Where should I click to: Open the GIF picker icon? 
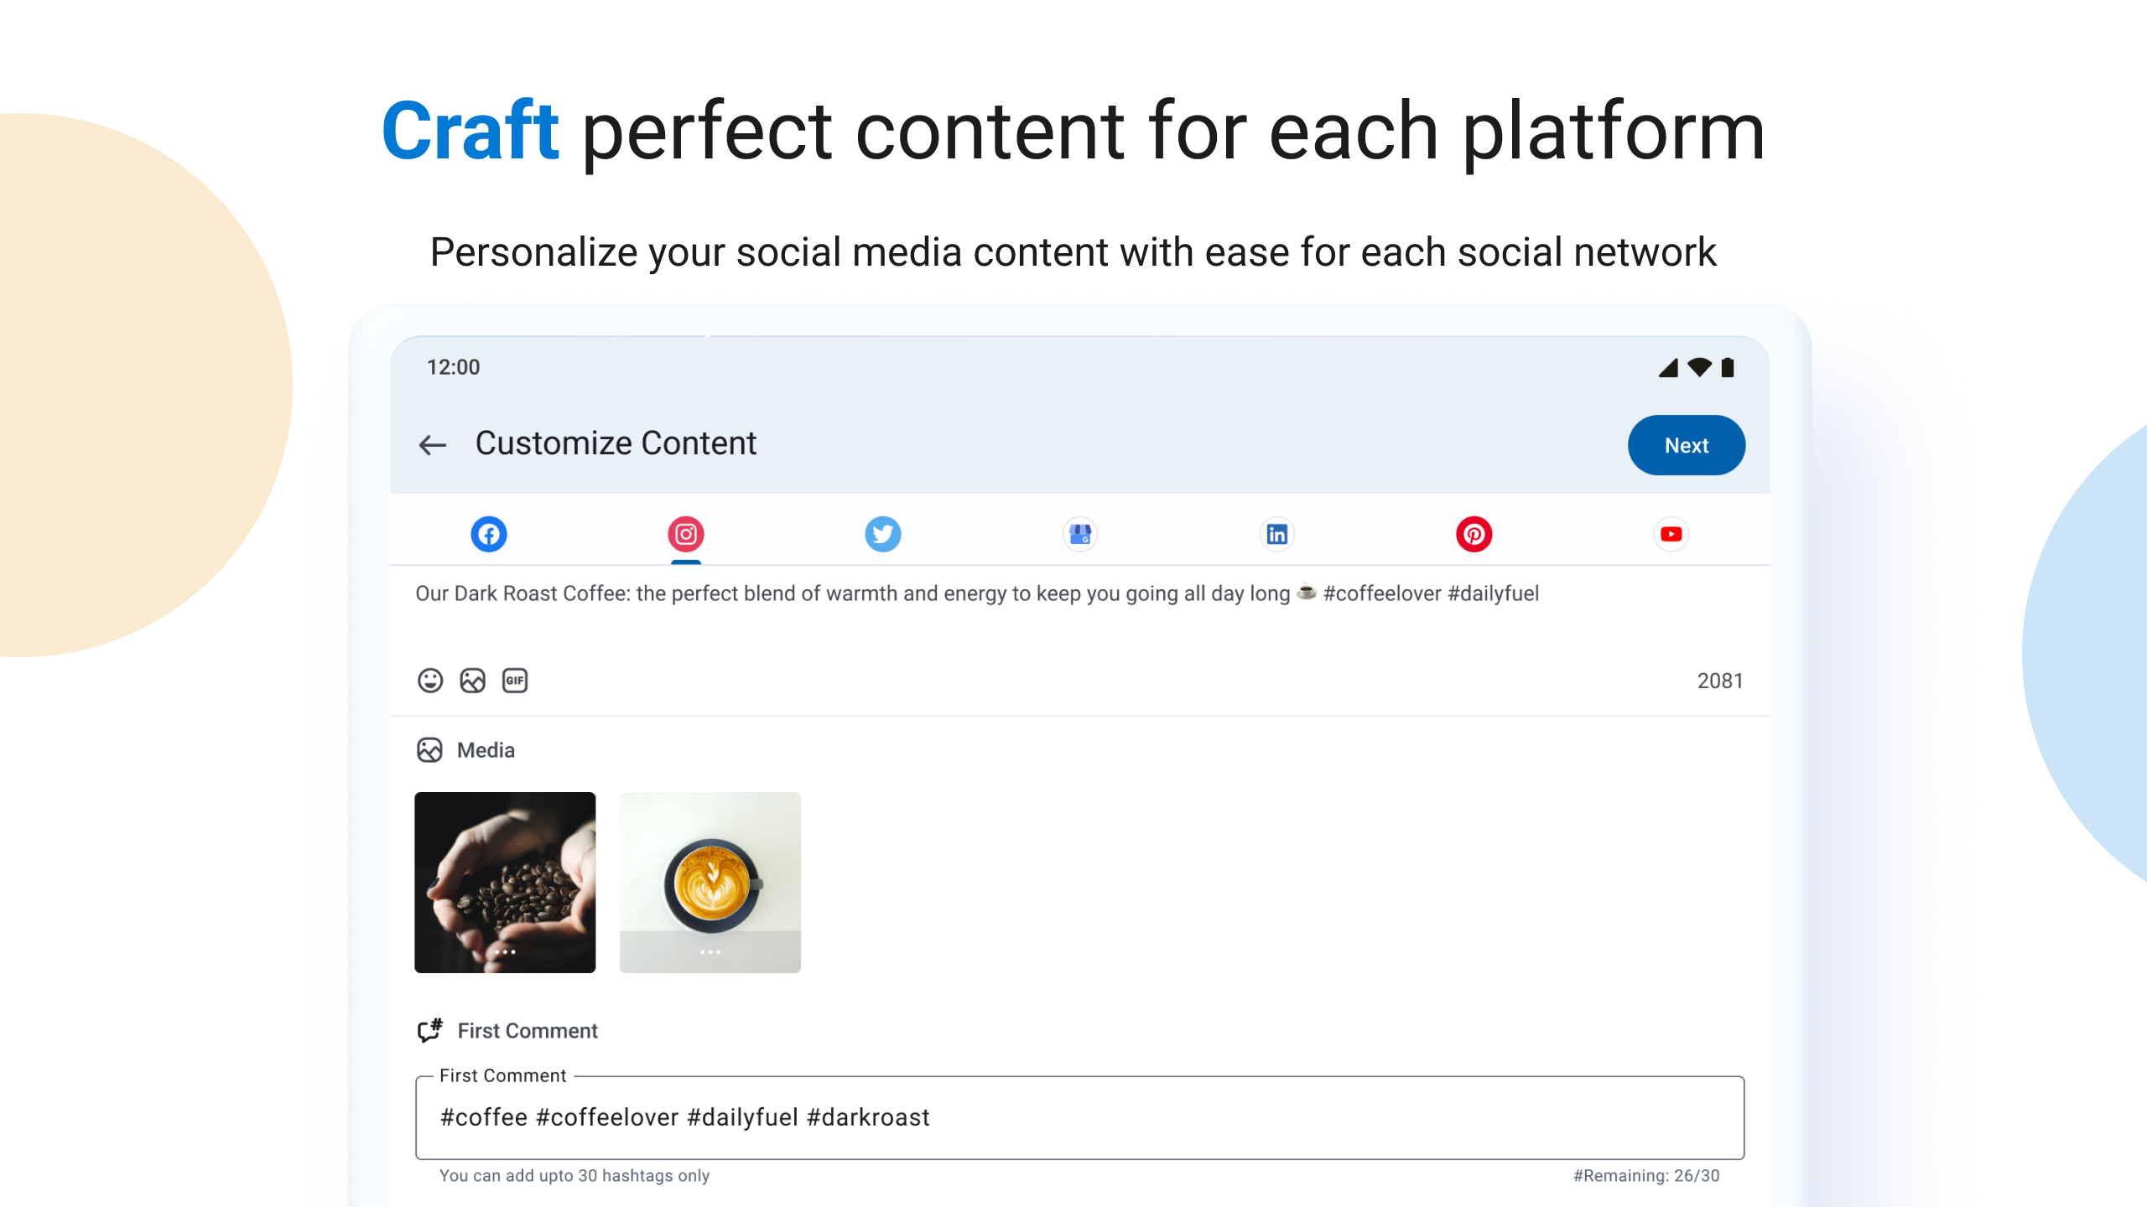pyautogui.click(x=515, y=681)
